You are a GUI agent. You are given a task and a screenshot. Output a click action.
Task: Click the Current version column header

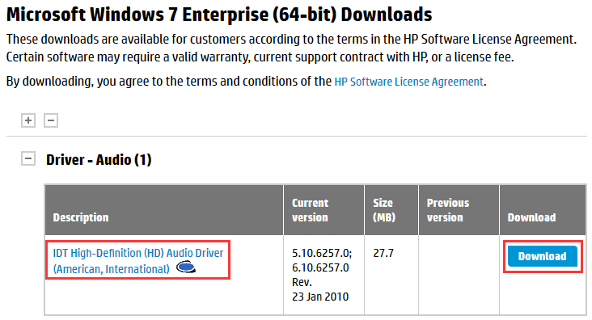tap(310, 210)
